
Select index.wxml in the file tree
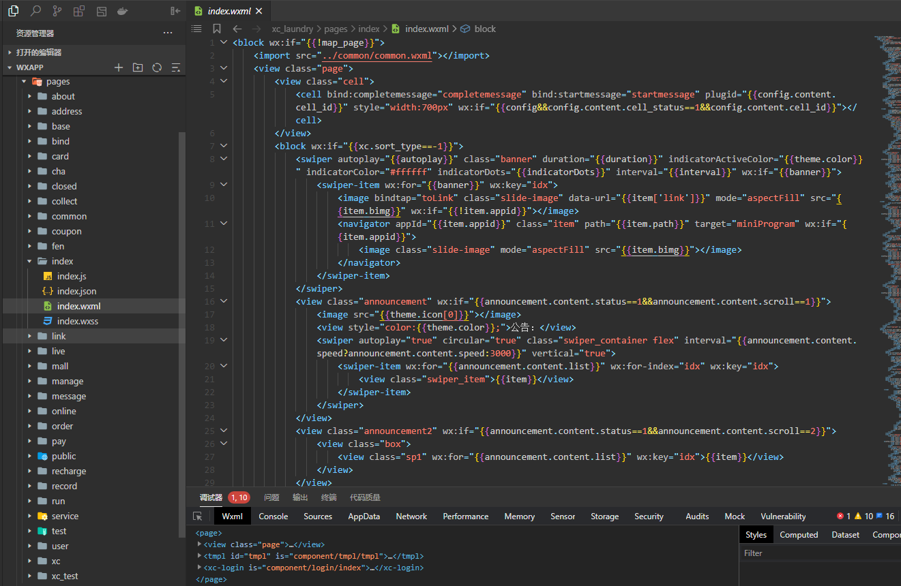pos(78,306)
